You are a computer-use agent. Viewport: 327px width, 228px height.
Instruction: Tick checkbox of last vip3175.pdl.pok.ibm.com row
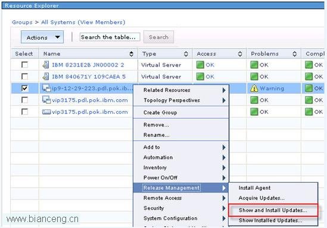24,112
